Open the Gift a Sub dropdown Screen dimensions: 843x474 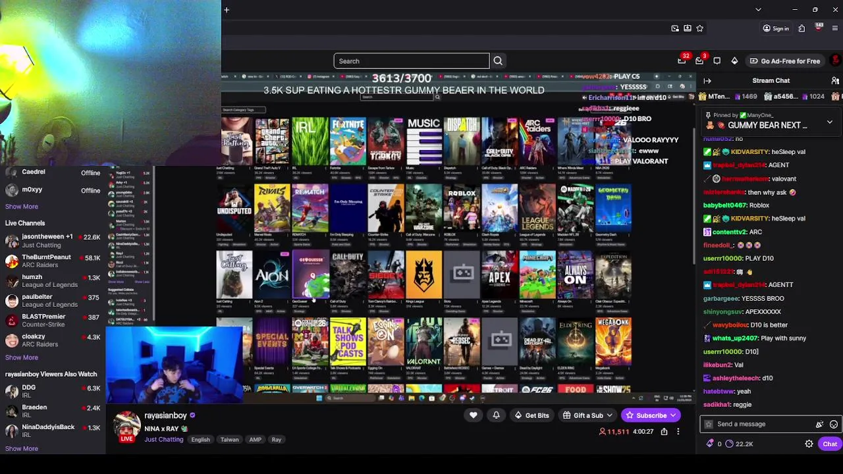(x=588, y=415)
